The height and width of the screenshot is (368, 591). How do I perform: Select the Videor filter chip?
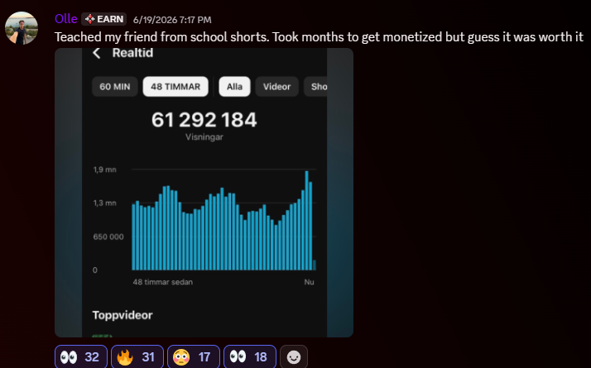point(277,87)
